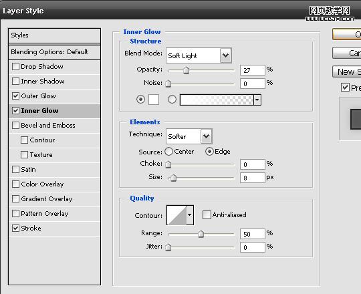Tick the Texture sub-option checkbox
This screenshot has height=294, width=361.
pos(25,155)
